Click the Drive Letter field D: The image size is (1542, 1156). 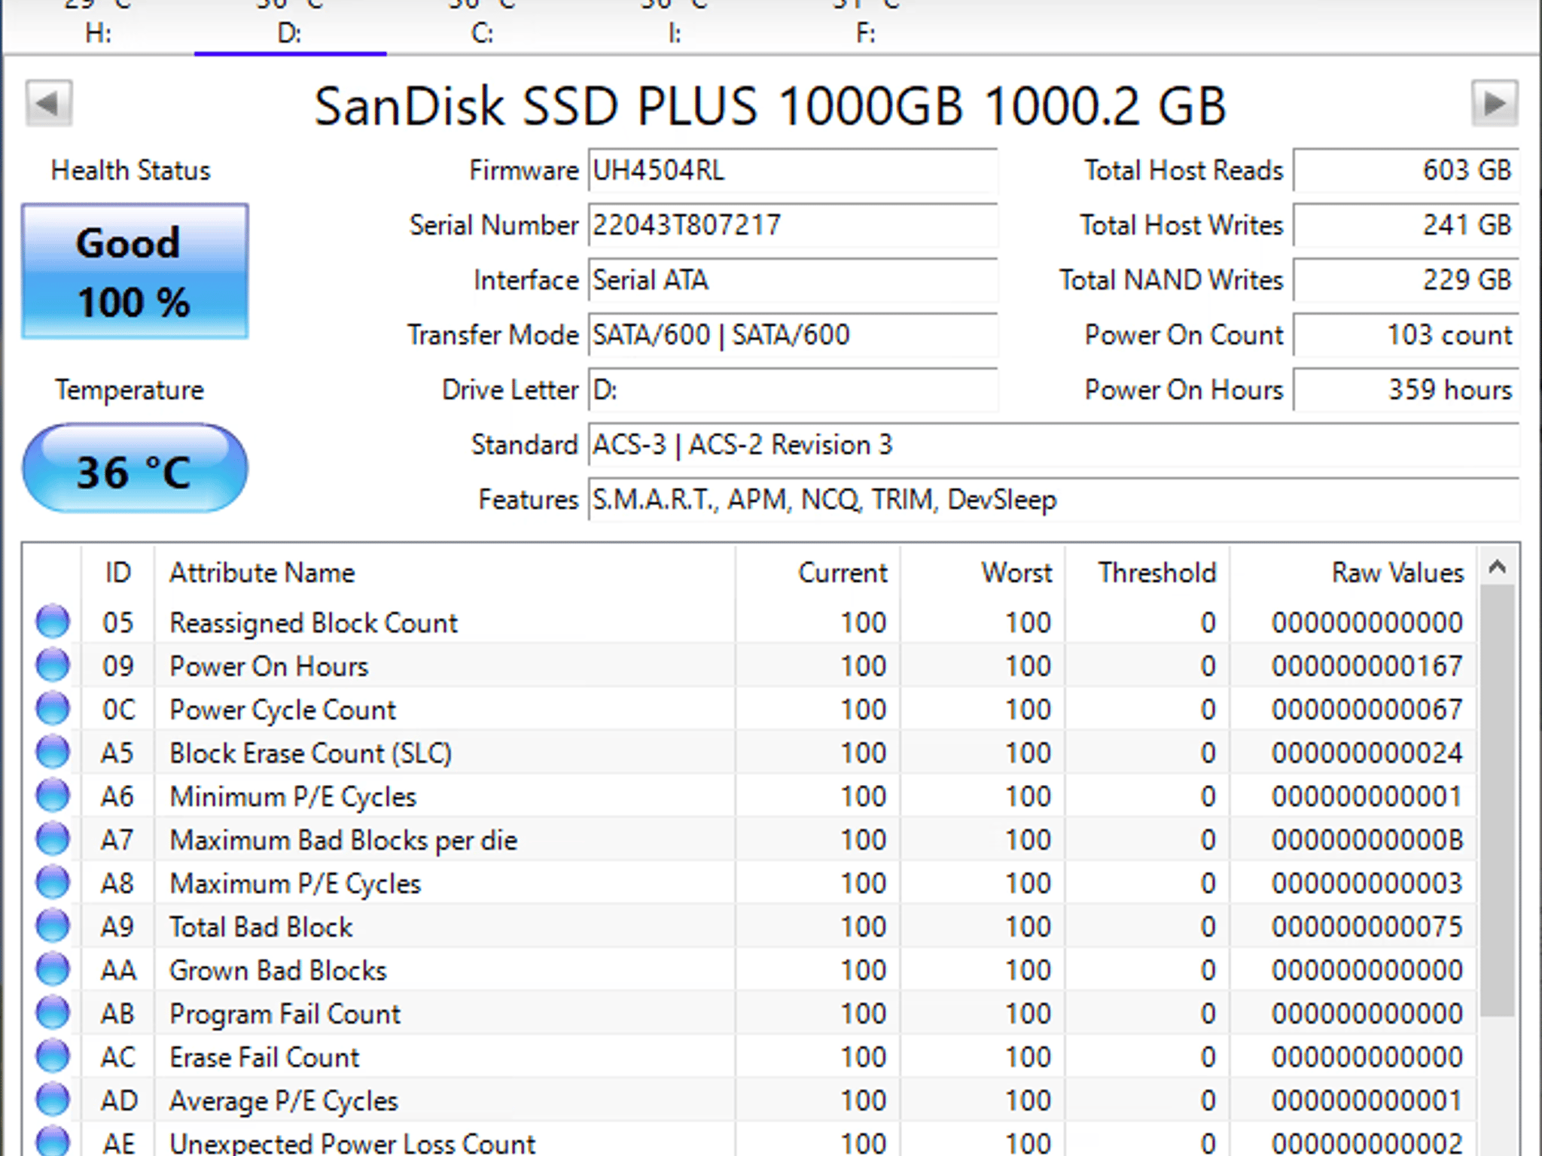click(x=793, y=391)
